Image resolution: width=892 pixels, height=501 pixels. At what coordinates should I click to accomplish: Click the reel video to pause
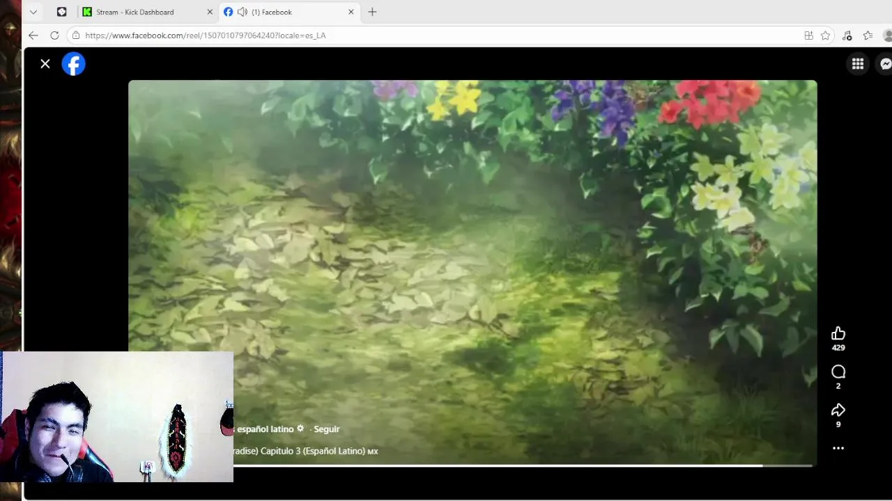pyautogui.click(x=472, y=271)
